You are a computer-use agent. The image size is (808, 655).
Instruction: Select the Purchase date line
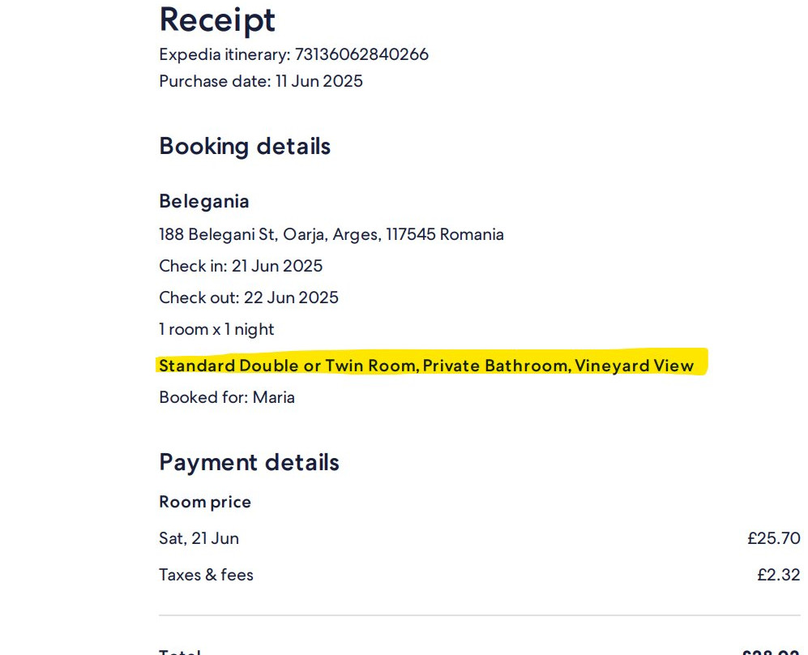[261, 81]
